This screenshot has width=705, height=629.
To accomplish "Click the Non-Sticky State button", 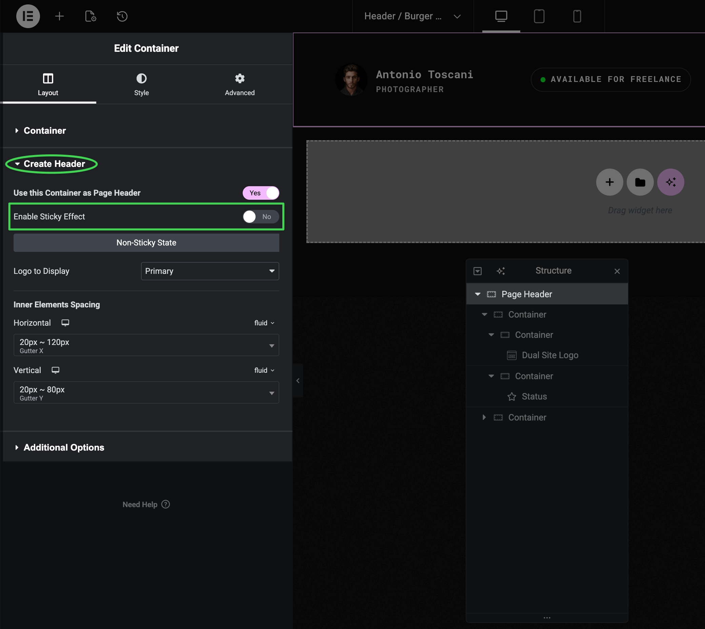I will click(146, 243).
